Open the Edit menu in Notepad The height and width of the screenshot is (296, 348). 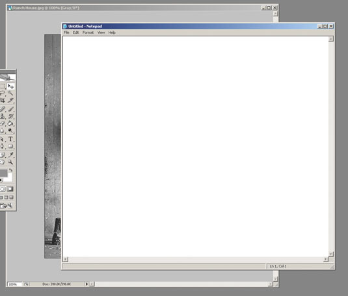click(75, 32)
